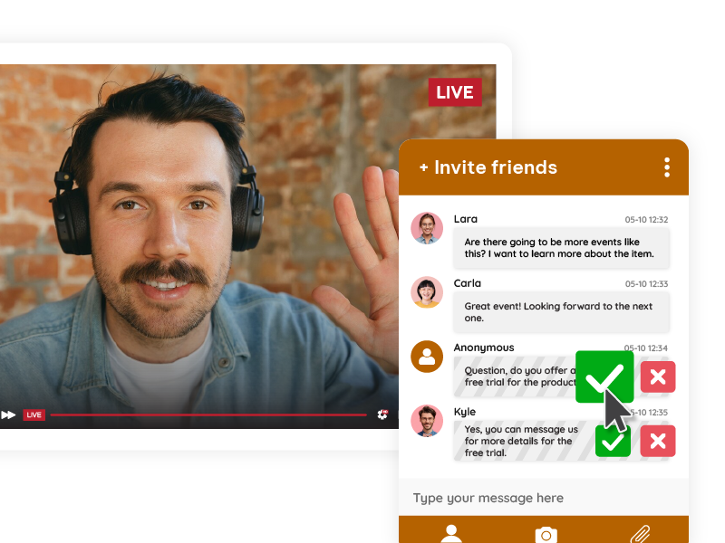The height and width of the screenshot is (543, 725).
Task: Approve the Anonymous question with green checkmark
Action: click(604, 378)
